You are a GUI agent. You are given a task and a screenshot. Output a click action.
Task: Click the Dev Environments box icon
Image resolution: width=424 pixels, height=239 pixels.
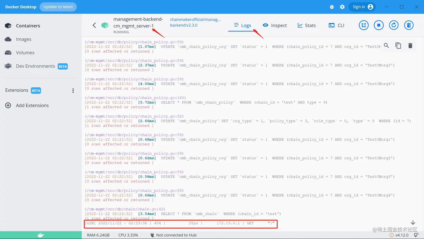coord(8,66)
